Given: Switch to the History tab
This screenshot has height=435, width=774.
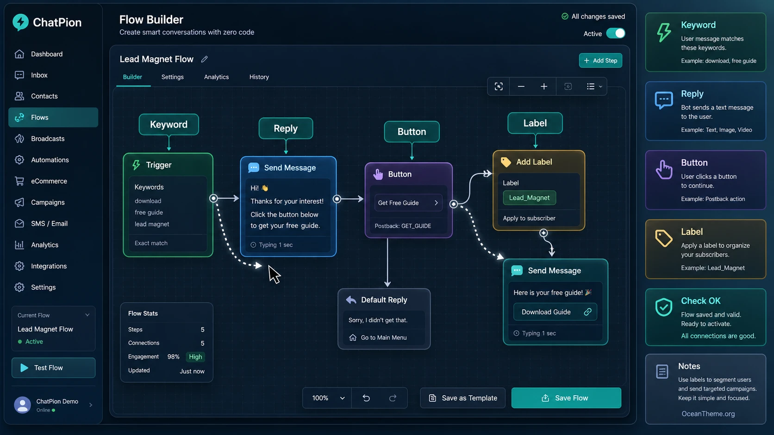Looking at the screenshot, I should [x=259, y=77].
